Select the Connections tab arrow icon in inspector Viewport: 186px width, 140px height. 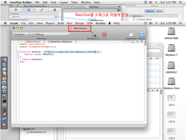pos(29,10)
